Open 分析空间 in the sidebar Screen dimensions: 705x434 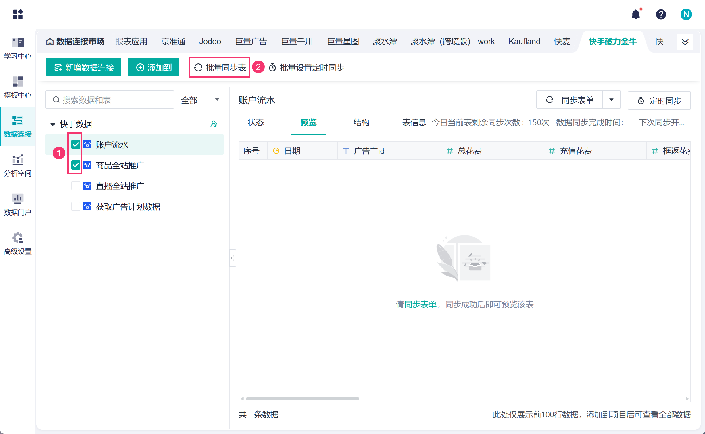pos(18,166)
